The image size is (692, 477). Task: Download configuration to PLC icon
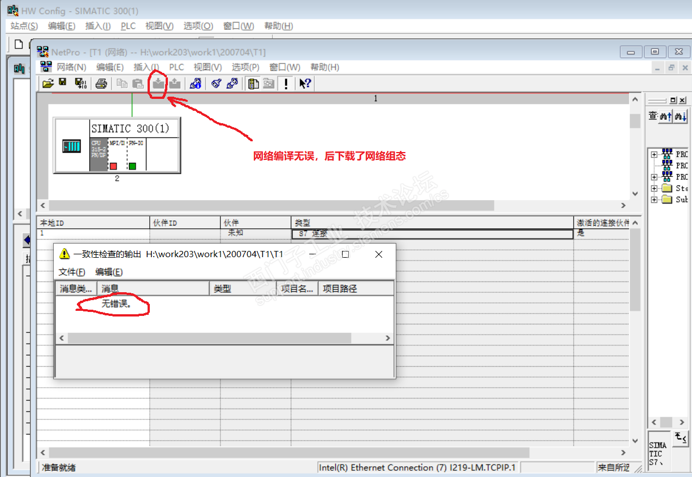[159, 84]
